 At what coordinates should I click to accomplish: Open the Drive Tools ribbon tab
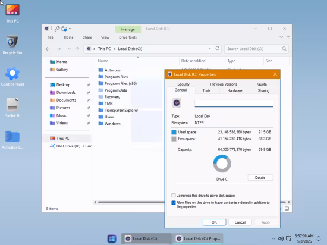pyautogui.click(x=128, y=37)
